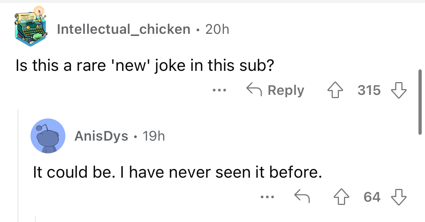Click the 315 vote score

click(369, 90)
